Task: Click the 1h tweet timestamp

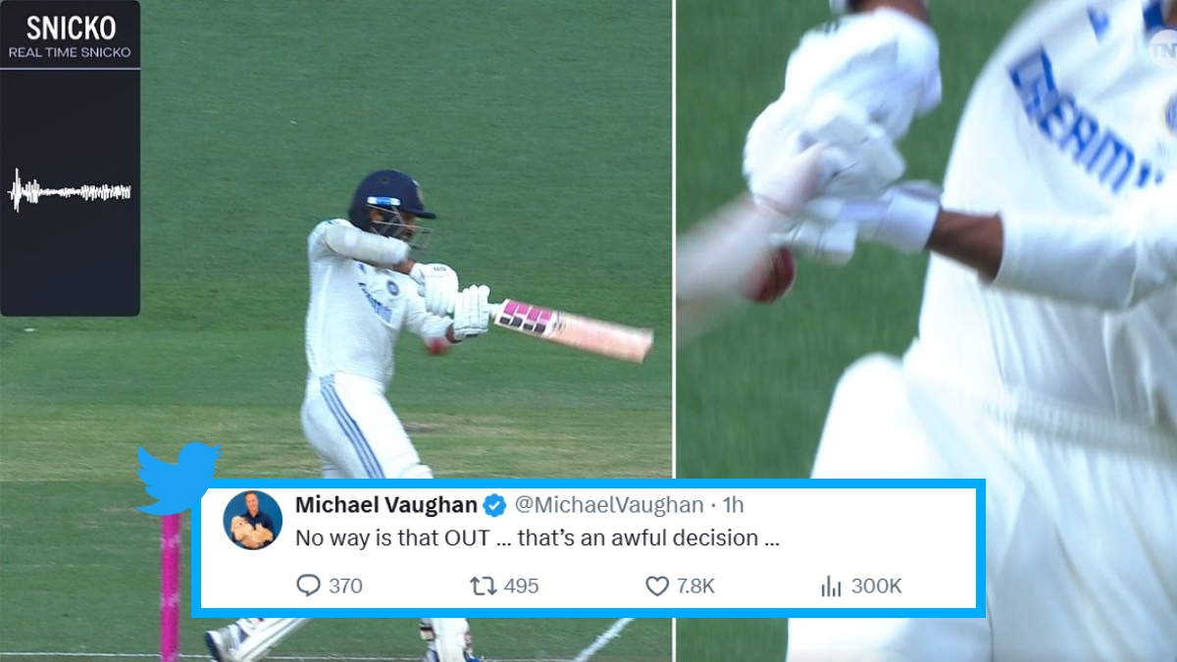Action: [734, 505]
